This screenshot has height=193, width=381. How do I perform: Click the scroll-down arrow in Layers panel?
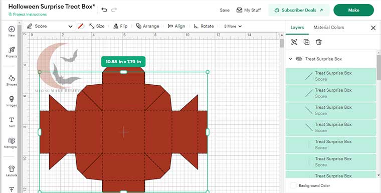coord(378,175)
